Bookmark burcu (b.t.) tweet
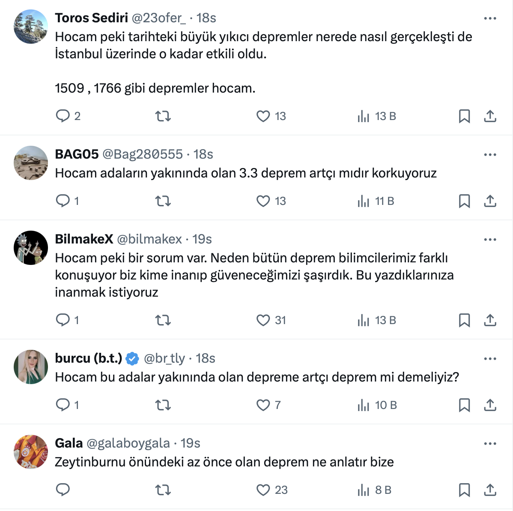The image size is (513, 511). tap(464, 405)
